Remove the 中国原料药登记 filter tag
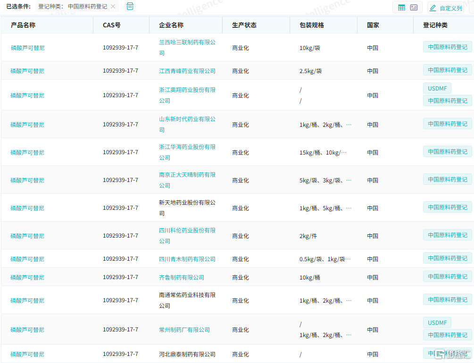Image resolution: width=474 pixels, height=363 pixels. (113, 7)
